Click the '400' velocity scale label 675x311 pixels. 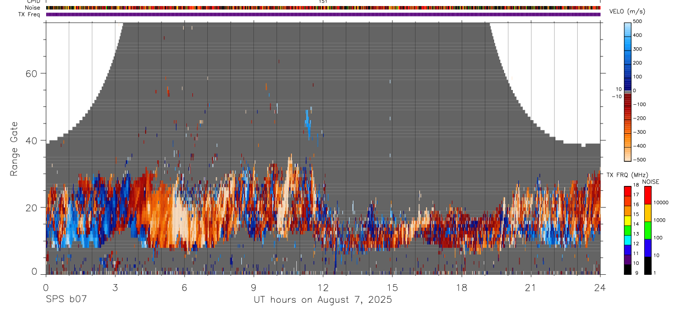point(638,35)
